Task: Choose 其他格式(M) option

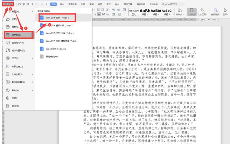Action: 63,56
